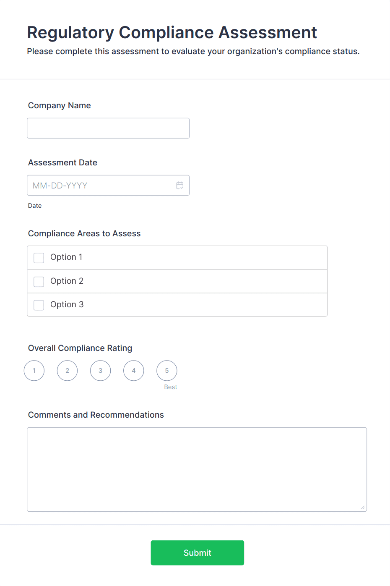This screenshot has width=390, height=586.
Task: Select the Option 3 checkbox
Action: (x=39, y=305)
